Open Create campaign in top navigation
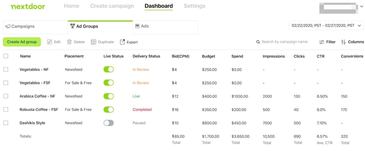Image resolution: width=365 pixels, height=151 pixels. 112,6
